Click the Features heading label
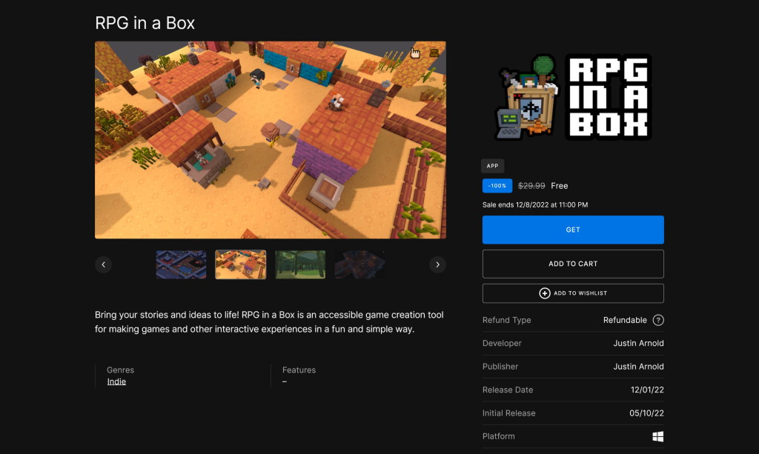The image size is (759, 454). coord(299,370)
